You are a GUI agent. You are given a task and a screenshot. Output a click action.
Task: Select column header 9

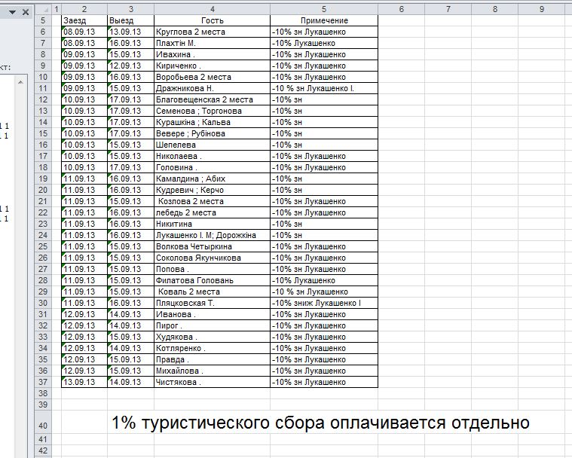541,9
